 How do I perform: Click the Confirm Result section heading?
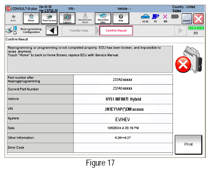(17, 39)
